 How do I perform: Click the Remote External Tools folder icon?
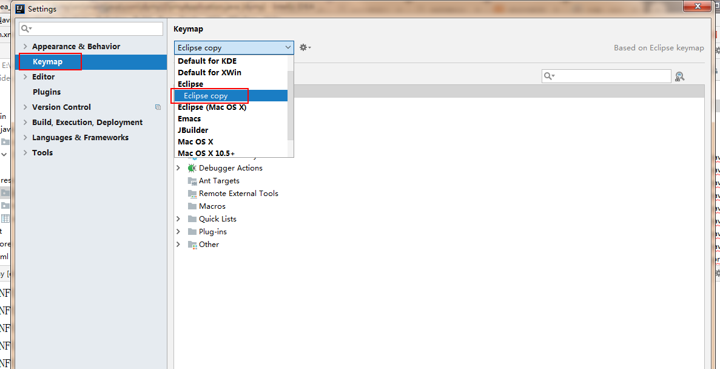click(x=192, y=194)
